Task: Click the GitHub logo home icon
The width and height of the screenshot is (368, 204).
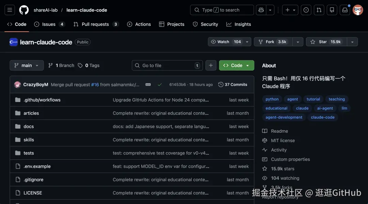Action: tap(24, 10)
